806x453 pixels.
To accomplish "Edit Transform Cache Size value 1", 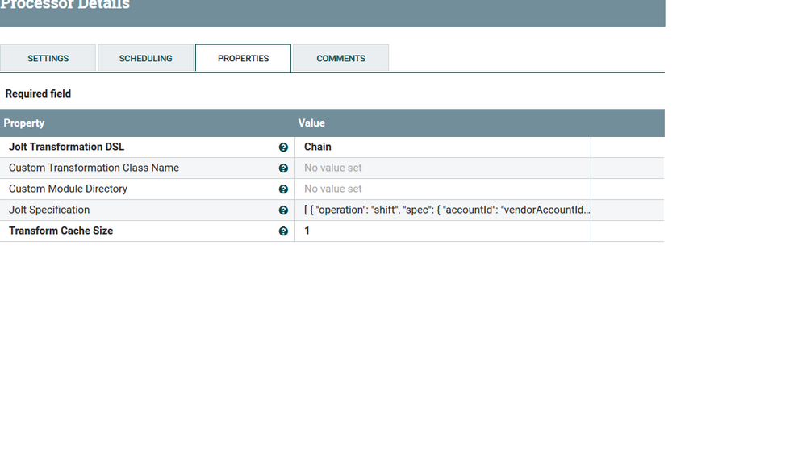I will [442, 231].
